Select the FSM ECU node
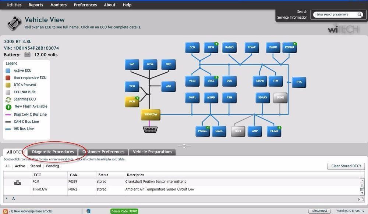Screen dimensions: 368x214 click(x=229, y=98)
